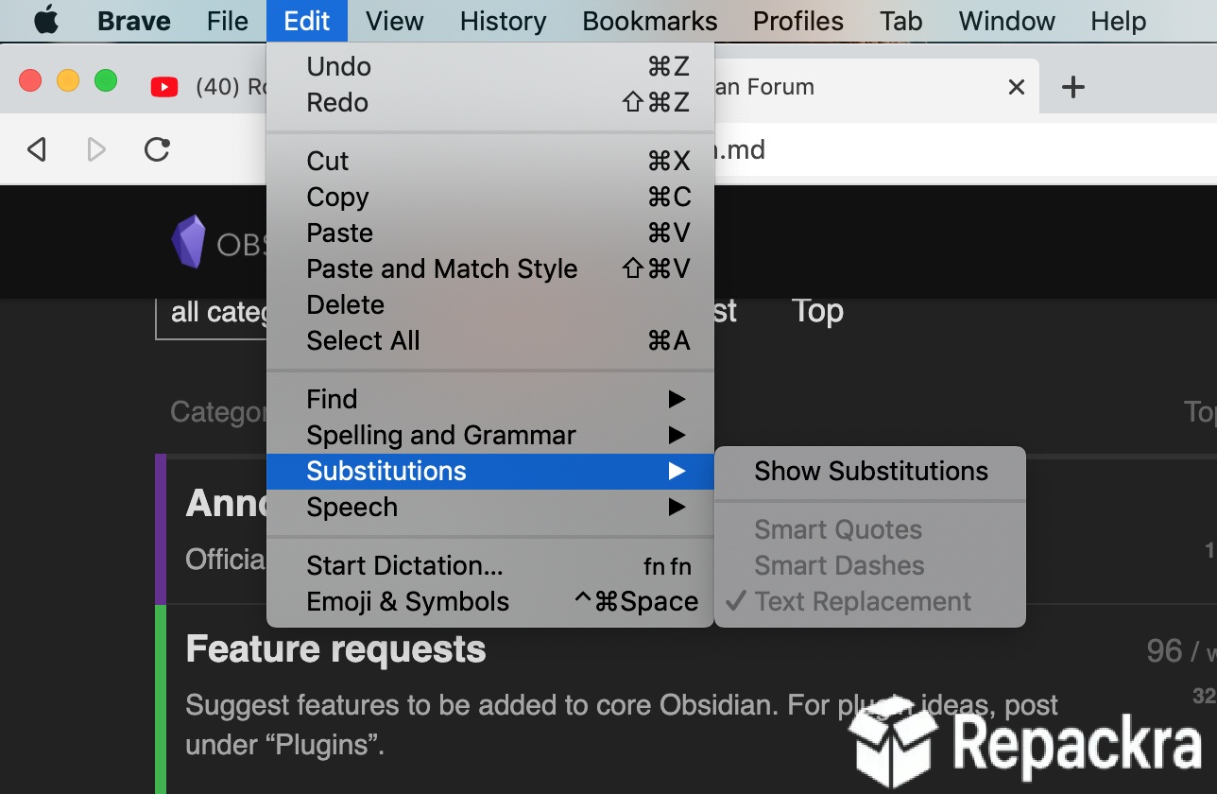Open the Profiles menu
The image size is (1217, 794).
coord(798,21)
